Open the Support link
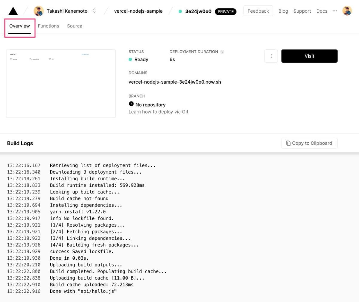 [302, 11]
